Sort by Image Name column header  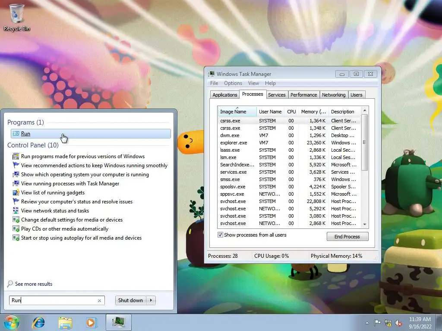[237, 112]
